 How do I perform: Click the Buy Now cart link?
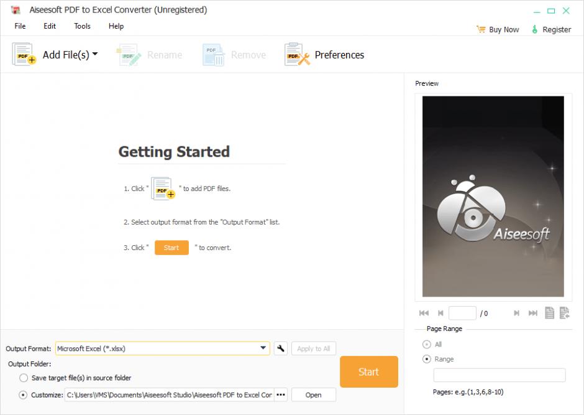(x=498, y=29)
